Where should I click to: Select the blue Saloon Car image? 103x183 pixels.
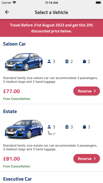(x=24, y=62)
